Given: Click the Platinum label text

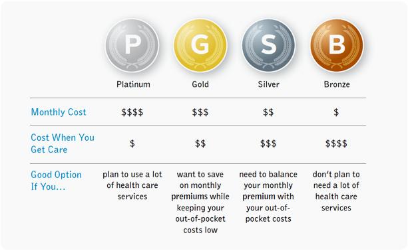Looking at the screenshot, I should [x=133, y=84].
